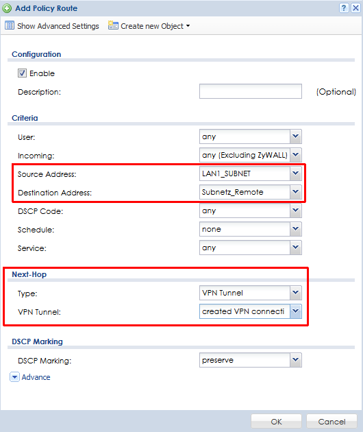The height and width of the screenshot is (432, 363).
Task: Open the User dropdown
Action: pyautogui.click(x=251, y=136)
